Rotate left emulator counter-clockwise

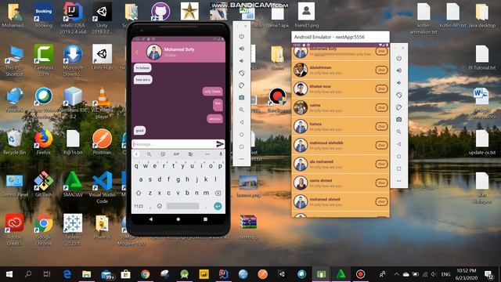coord(242,73)
